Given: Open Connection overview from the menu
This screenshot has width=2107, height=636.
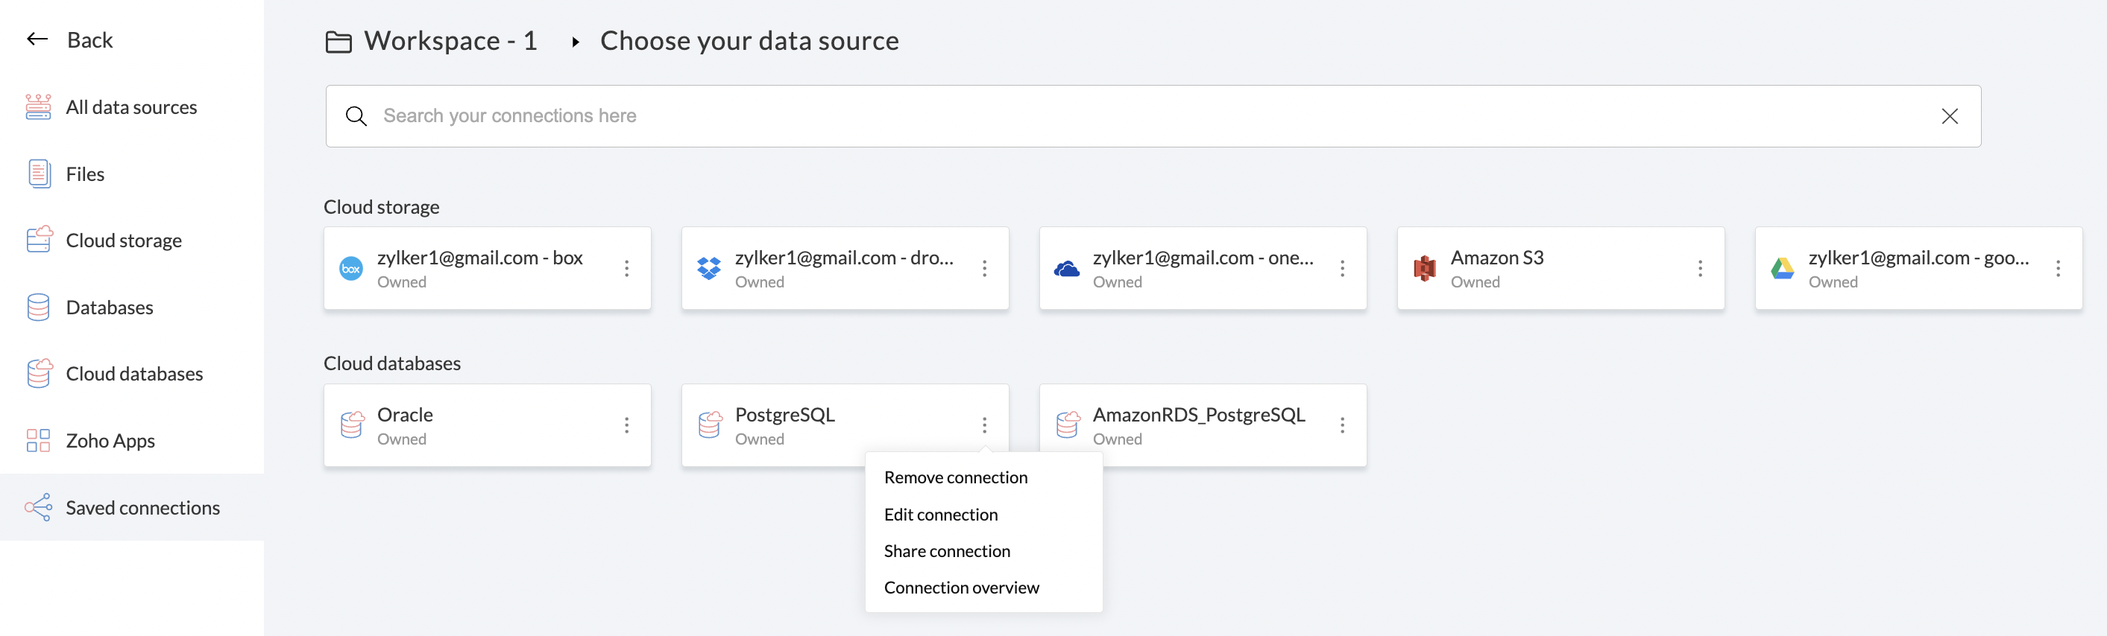Looking at the screenshot, I should click(x=961, y=588).
